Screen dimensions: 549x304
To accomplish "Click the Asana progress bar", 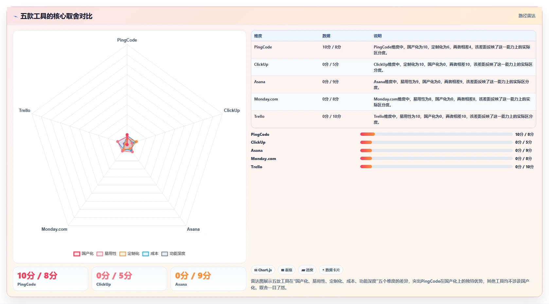I will tap(436, 151).
